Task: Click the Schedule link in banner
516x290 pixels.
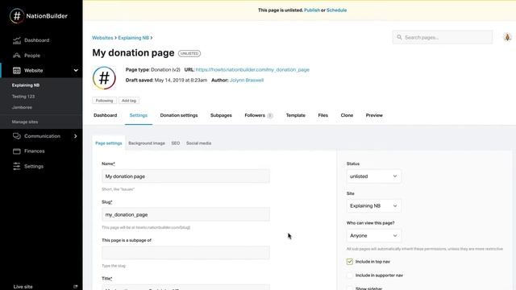Action: 336,10
